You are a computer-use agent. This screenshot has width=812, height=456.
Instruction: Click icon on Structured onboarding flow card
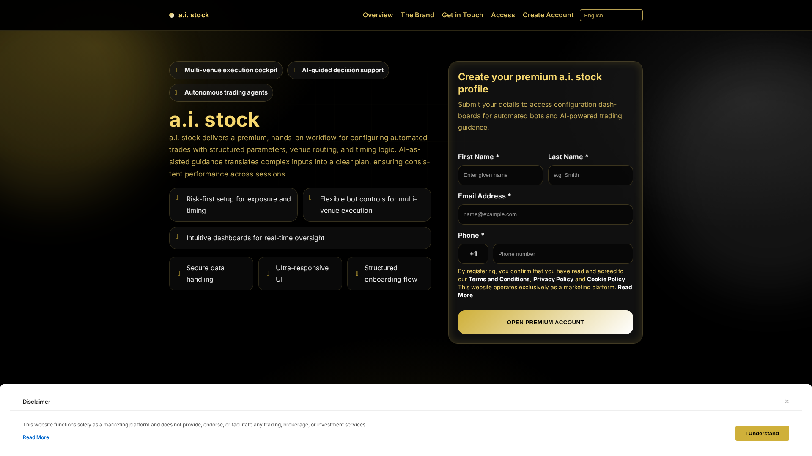click(x=357, y=274)
